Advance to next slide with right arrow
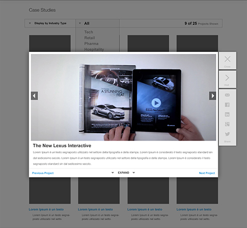Viewport: 247px width, 228px height. [213, 96]
